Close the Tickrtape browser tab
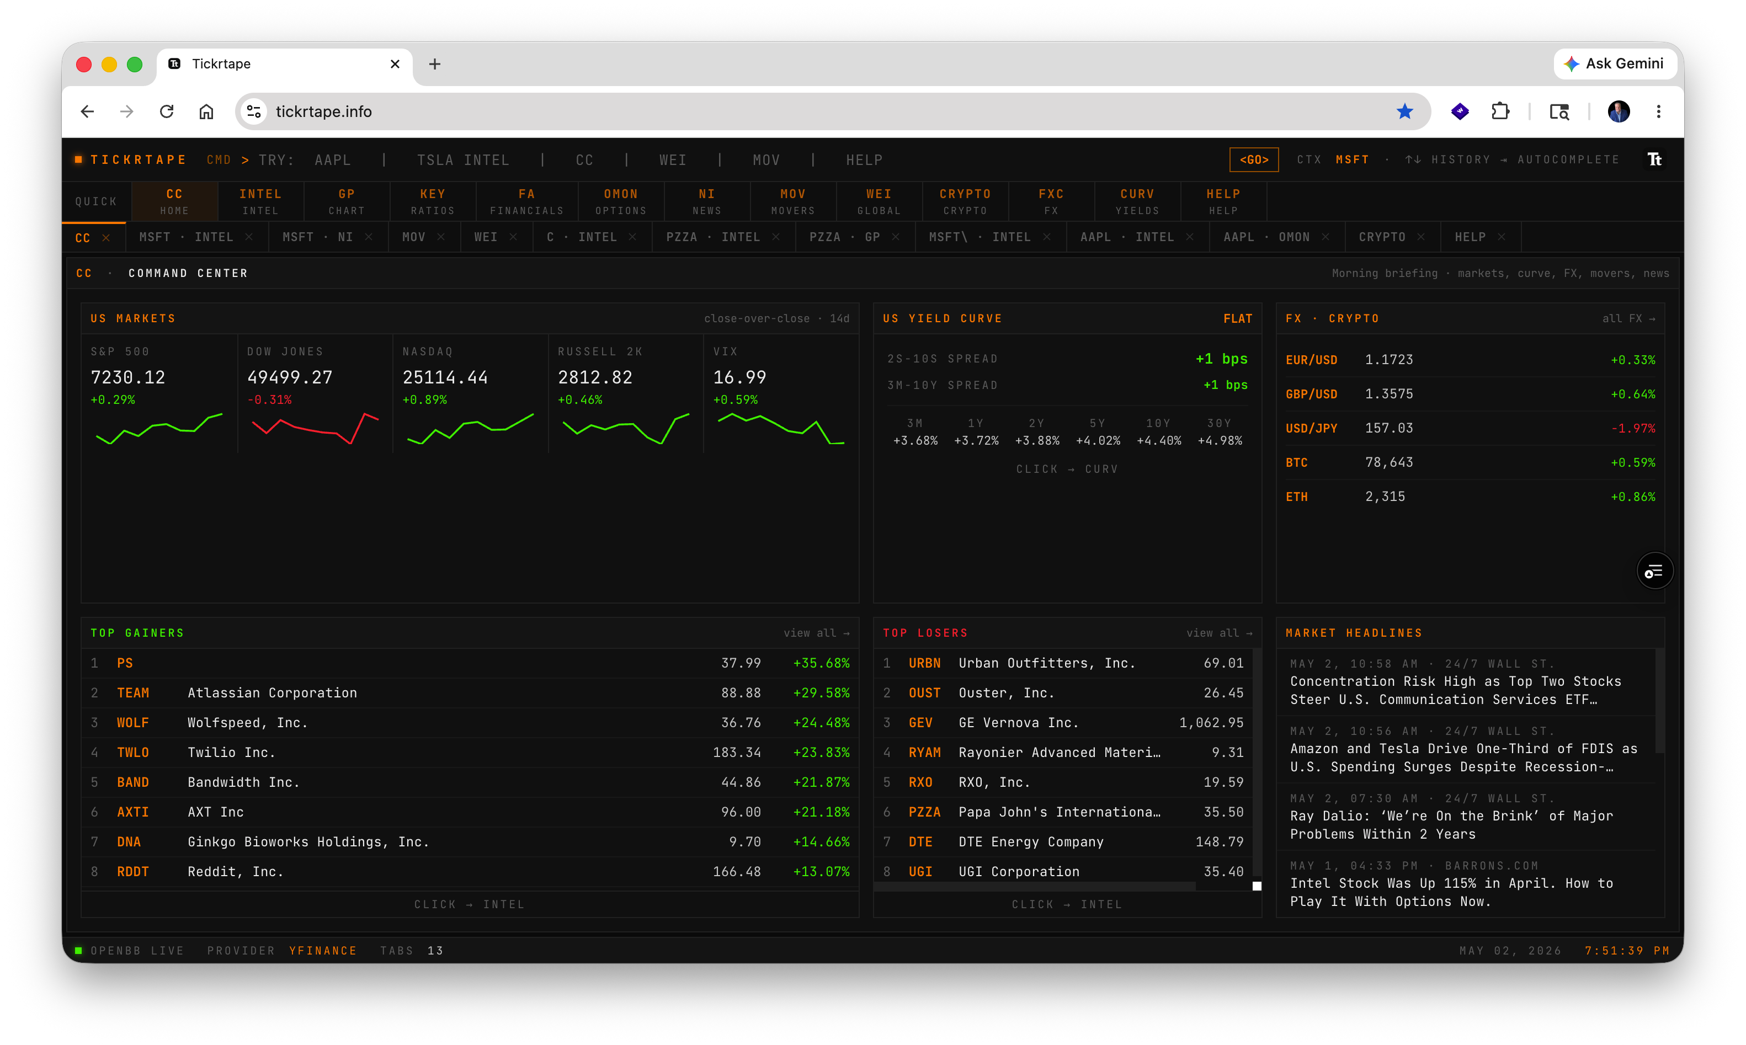This screenshot has height=1045, width=1746. coord(395,64)
